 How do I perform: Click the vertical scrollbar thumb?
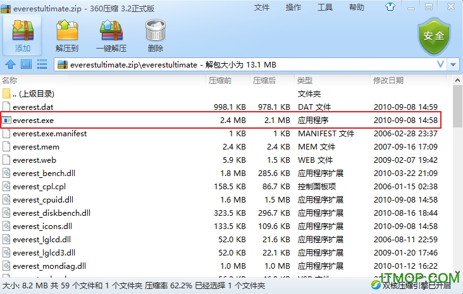pyautogui.click(x=457, y=107)
